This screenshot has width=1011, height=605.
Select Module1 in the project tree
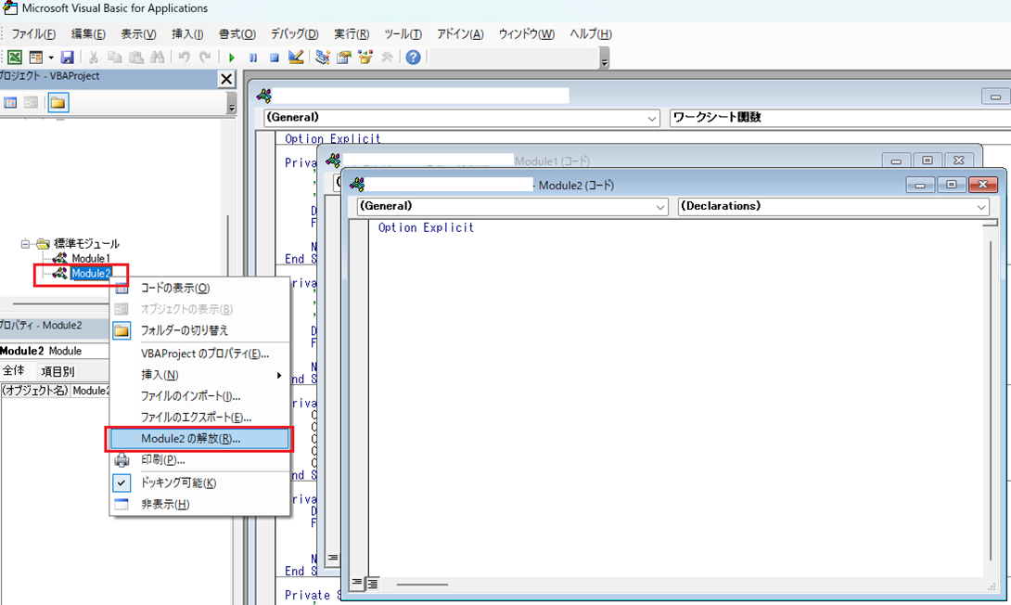(90, 258)
